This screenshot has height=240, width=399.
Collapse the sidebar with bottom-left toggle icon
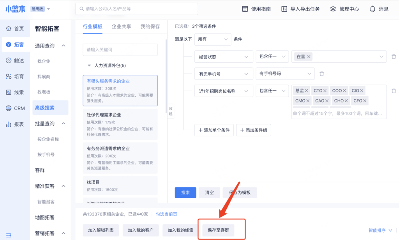pos(9,235)
